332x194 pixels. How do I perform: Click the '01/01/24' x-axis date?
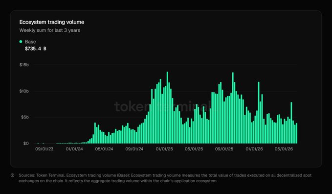pos(74,149)
